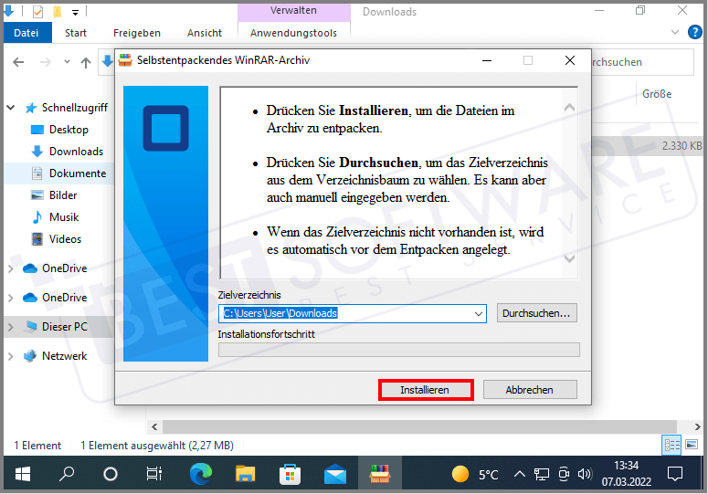Switch to the Start ribbon tab

pyautogui.click(x=76, y=33)
